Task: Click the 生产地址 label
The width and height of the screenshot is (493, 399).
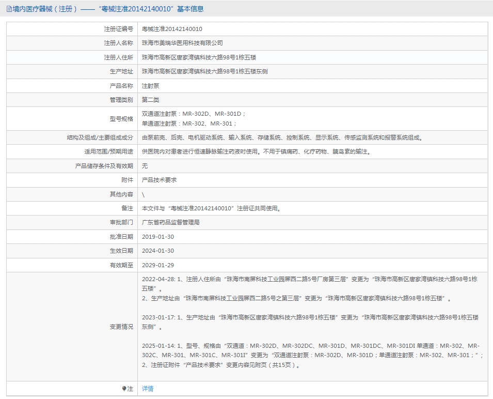Action: [121, 71]
